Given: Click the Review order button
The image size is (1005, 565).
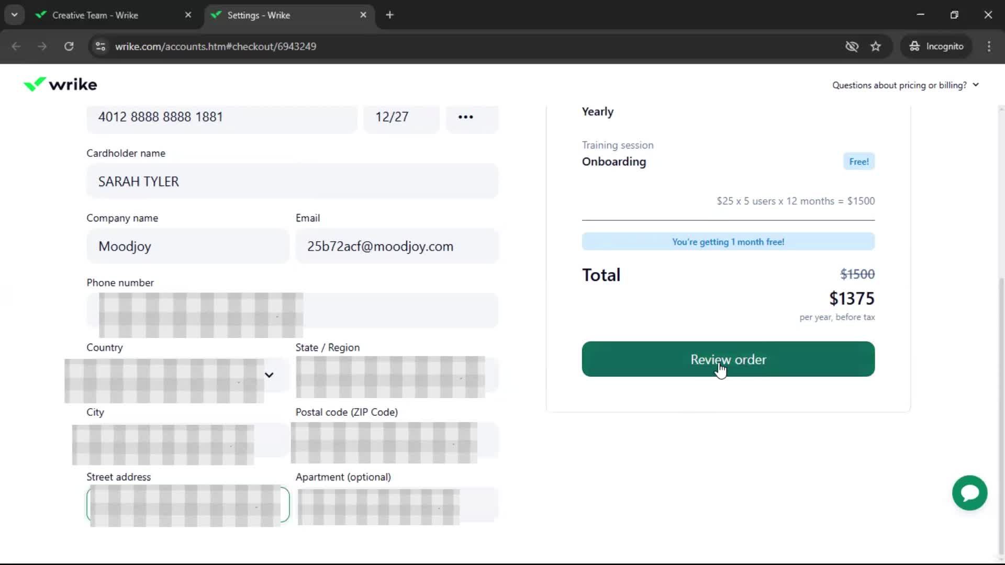Looking at the screenshot, I should [x=728, y=359].
